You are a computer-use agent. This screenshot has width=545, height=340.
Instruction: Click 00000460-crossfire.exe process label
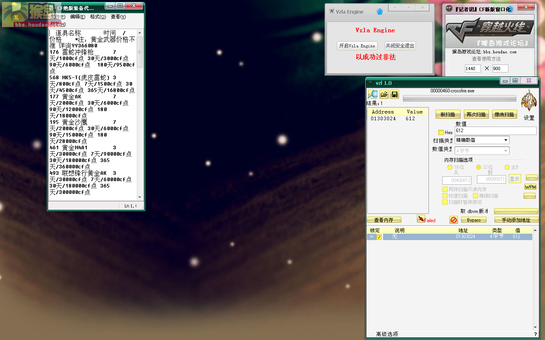pyautogui.click(x=452, y=91)
